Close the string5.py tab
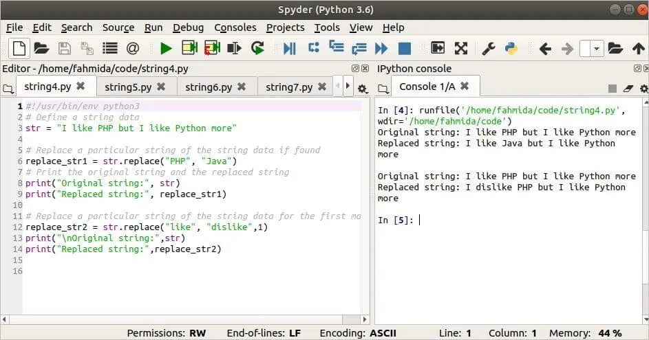 161,87
